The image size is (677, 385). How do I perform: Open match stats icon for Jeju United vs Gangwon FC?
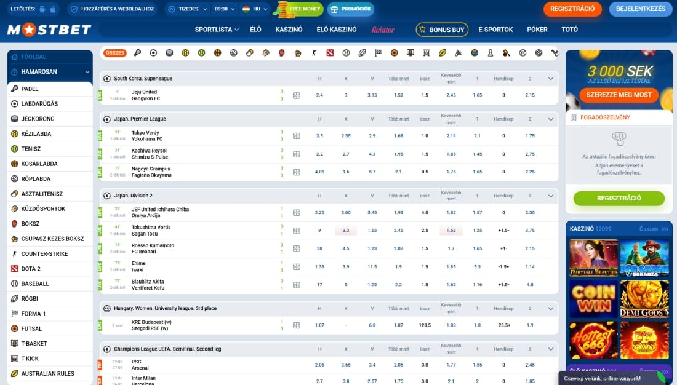297,95
